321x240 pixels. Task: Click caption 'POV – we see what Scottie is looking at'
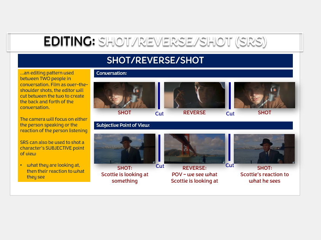(195, 178)
